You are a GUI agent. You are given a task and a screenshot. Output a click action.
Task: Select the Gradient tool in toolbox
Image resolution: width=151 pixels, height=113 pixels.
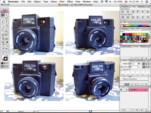(x=6, y=42)
